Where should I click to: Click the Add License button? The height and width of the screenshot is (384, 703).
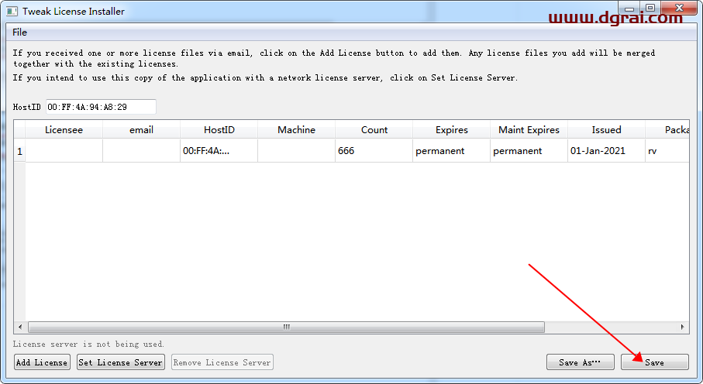coord(42,362)
